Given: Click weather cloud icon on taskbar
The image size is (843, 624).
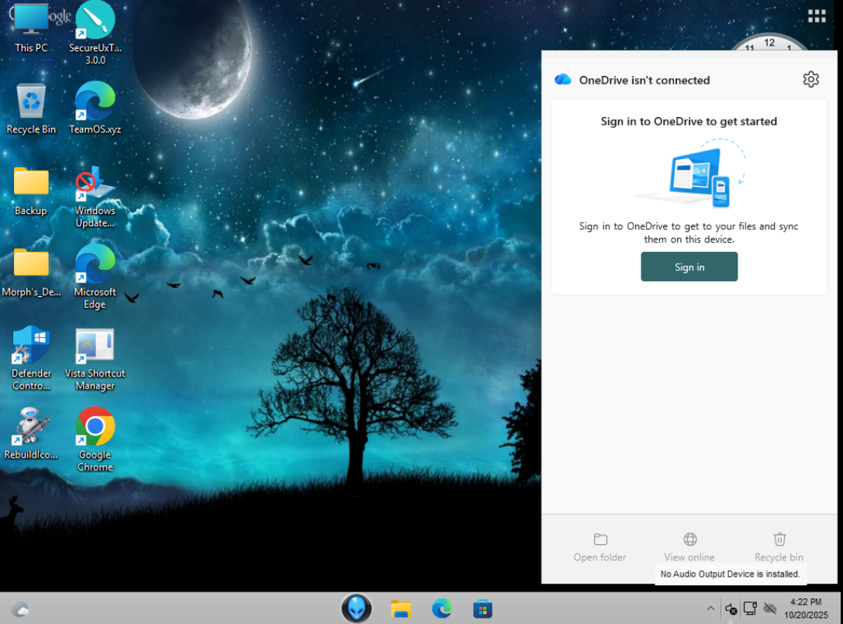Looking at the screenshot, I should click(x=20, y=609).
